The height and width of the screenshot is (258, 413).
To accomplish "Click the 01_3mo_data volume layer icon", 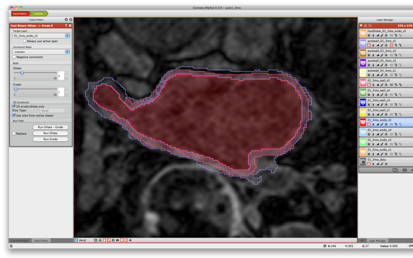I will 362,162.
